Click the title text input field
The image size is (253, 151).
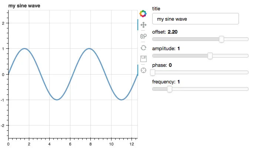pos(195,19)
